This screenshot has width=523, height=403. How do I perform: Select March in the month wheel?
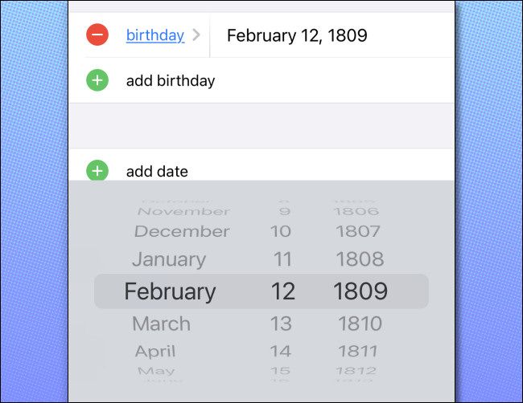[x=161, y=324]
